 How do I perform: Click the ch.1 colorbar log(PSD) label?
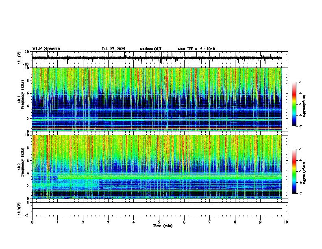[x=305, y=106]
